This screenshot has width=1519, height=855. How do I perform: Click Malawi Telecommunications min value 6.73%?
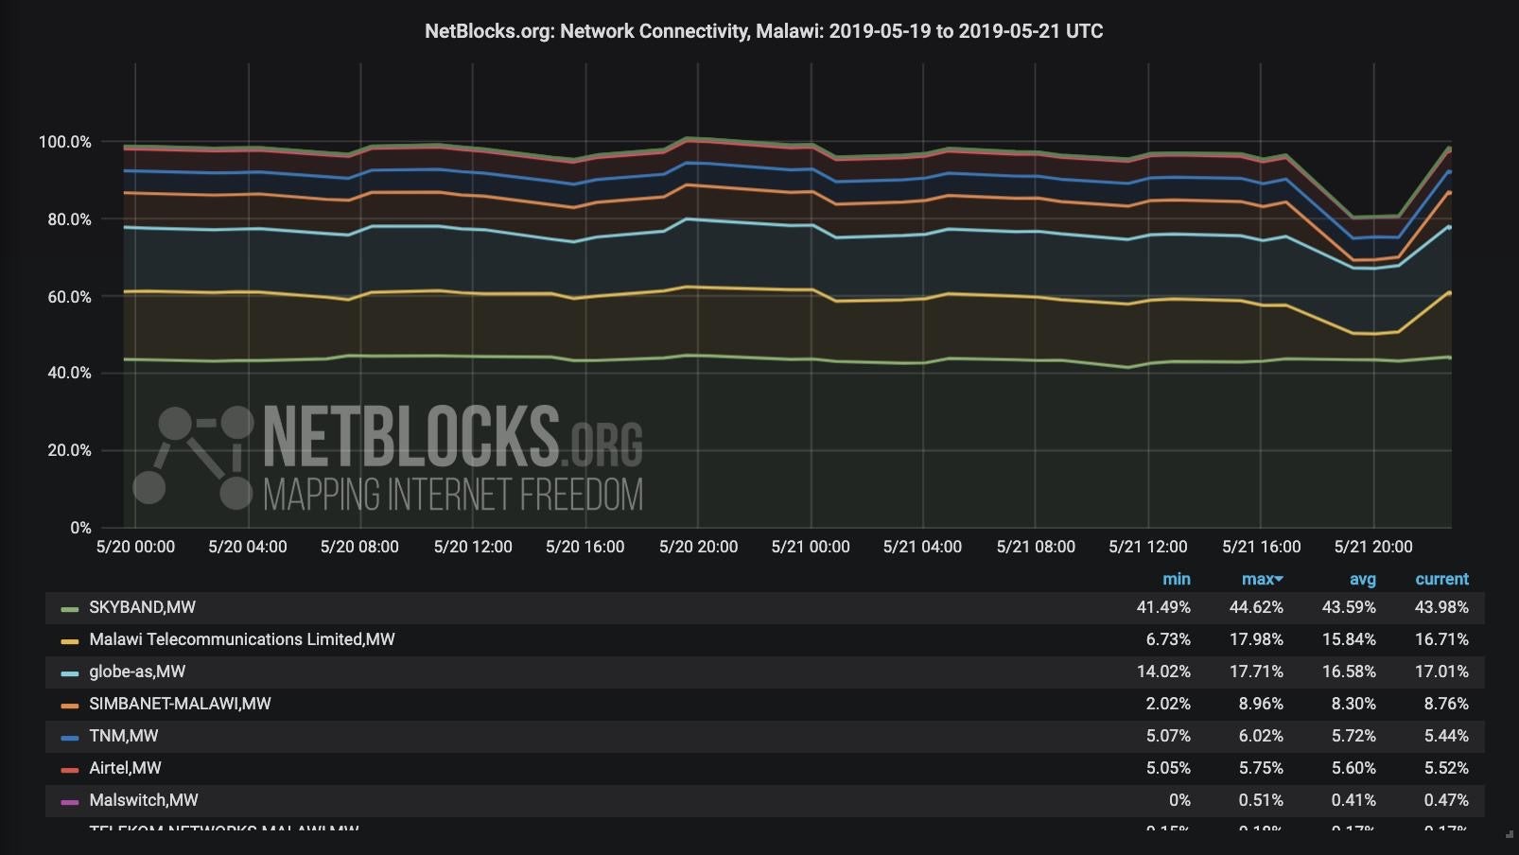click(1168, 639)
